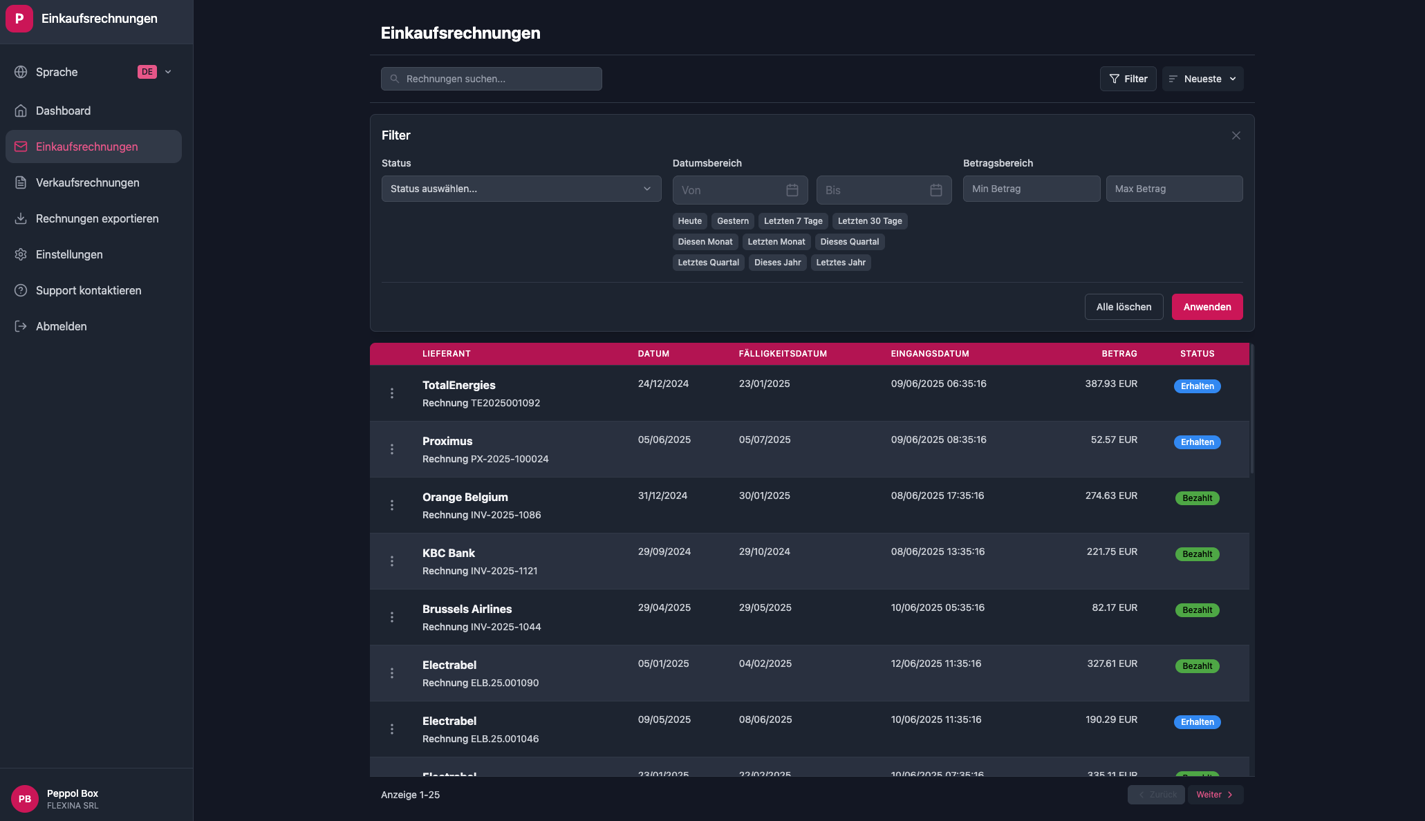Open row menu for Proximus invoice
Screen dimensions: 1425x821
point(392,449)
